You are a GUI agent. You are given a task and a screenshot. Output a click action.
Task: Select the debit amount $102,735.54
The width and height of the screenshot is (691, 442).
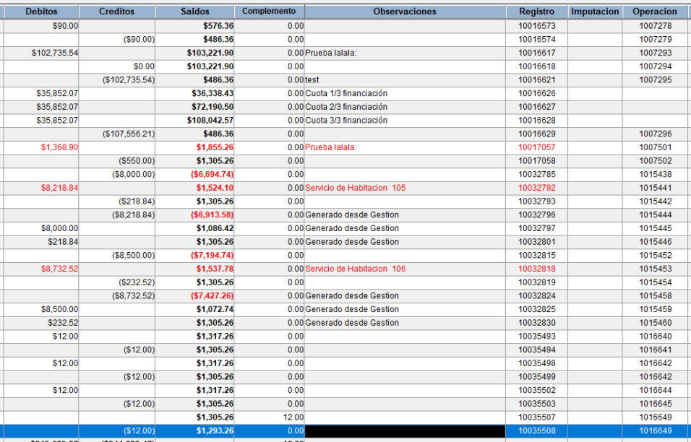pos(55,53)
